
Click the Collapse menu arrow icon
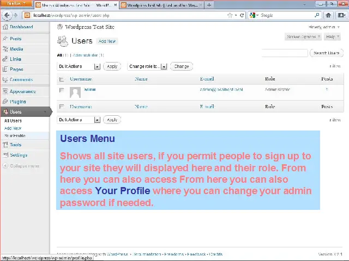point(5,166)
